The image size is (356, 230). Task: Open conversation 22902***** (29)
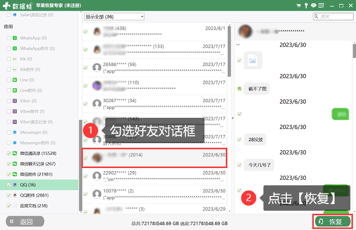click(x=155, y=176)
